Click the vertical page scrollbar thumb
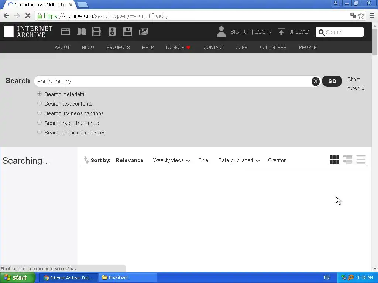The image size is (378, 283). pyautogui.click(x=375, y=41)
